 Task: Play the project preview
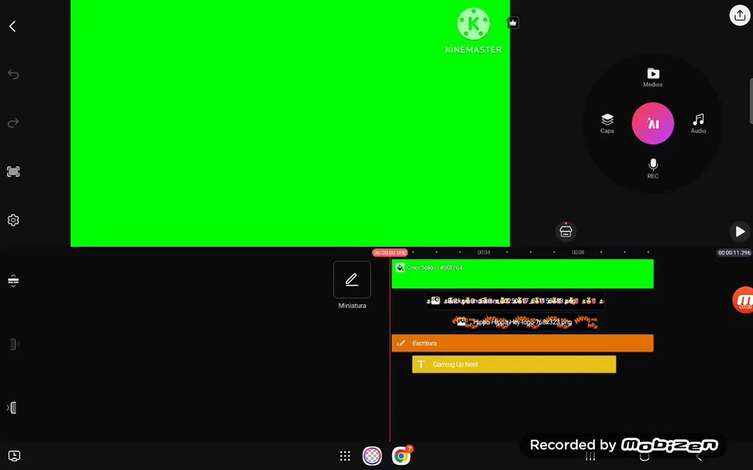click(739, 232)
